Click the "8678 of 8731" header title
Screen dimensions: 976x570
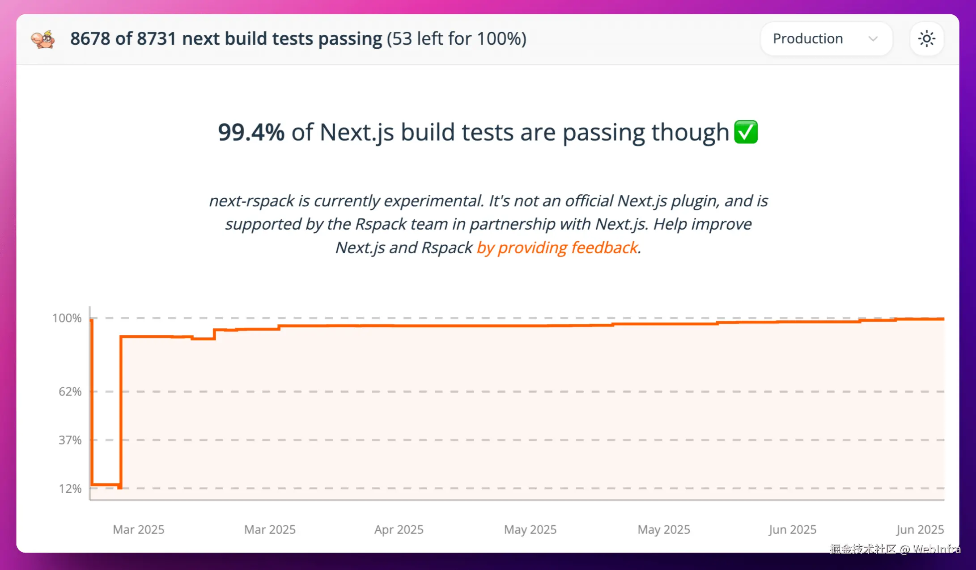(x=226, y=39)
